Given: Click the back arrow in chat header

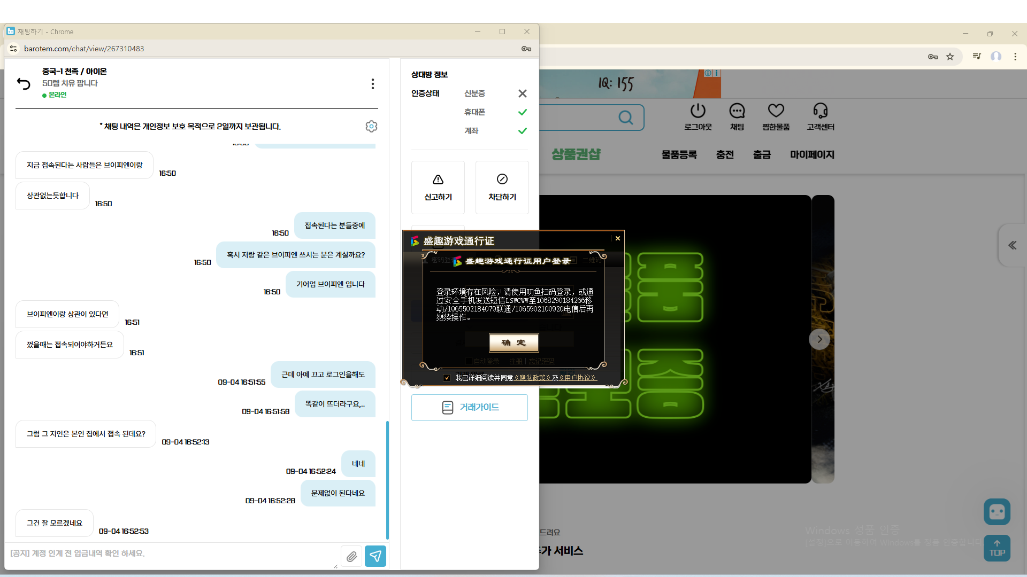Looking at the screenshot, I should [24, 83].
